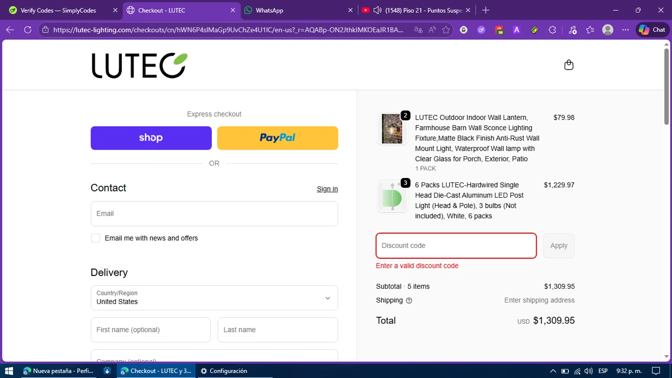
Task: Expand the Country/Region dropdown
Action: click(214, 298)
